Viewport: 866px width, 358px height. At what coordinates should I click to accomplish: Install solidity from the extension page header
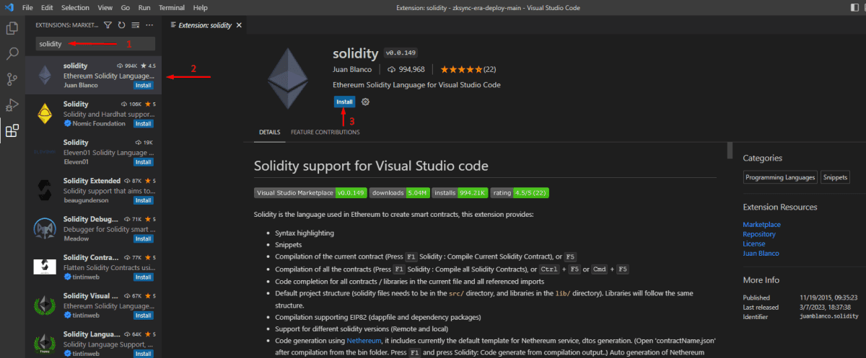pyautogui.click(x=344, y=102)
